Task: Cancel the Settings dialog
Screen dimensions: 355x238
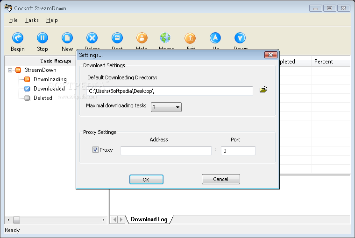Action: [x=221, y=179]
